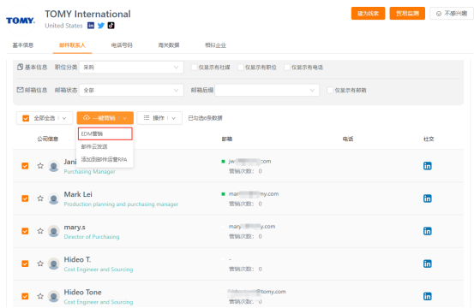
Task: Uncheck the Purchasing Manager row checkbox
Action: pyautogui.click(x=25, y=166)
